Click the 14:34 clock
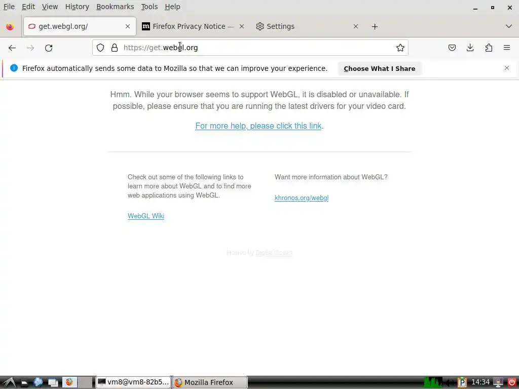The image size is (519, 389). 480,382
